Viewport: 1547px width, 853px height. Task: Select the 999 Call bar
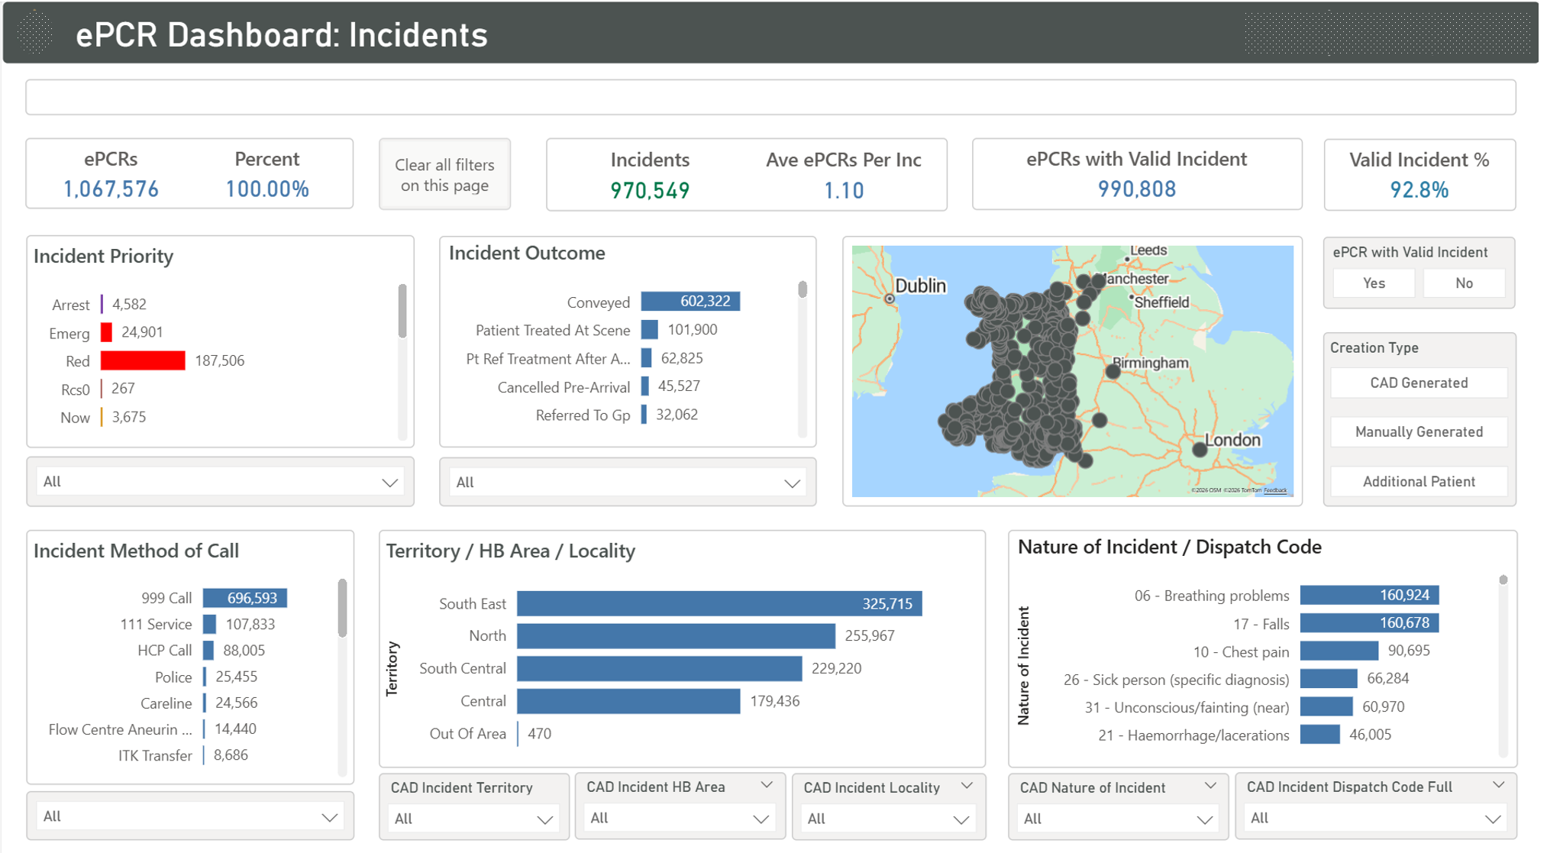pyautogui.click(x=244, y=598)
